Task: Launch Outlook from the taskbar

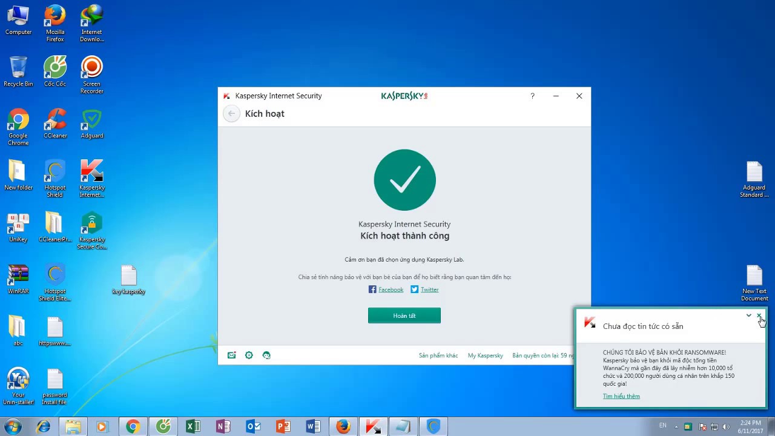Action: [x=253, y=427]
